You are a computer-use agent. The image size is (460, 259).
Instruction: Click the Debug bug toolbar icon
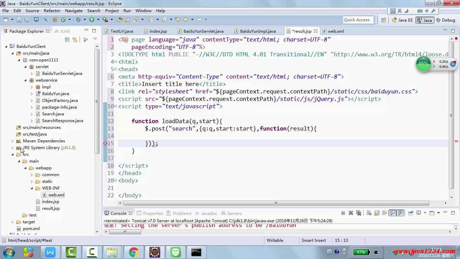pyautogui.click(x=78, y=20)
